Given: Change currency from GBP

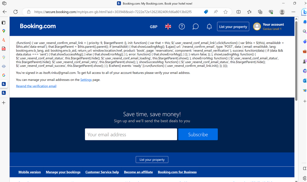Looking at the screenshot, I should point(153,27).
